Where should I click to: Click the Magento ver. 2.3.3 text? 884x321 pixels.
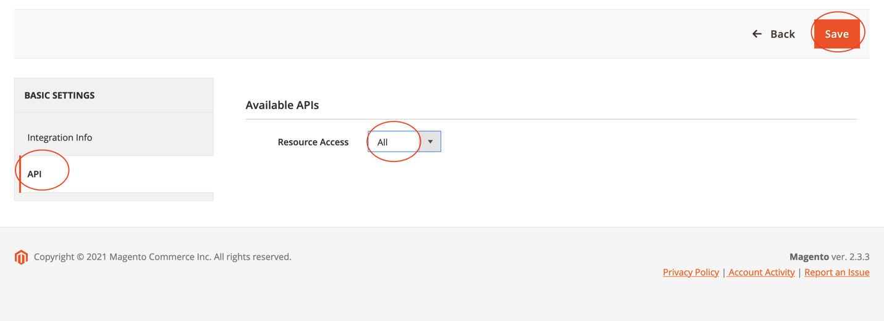[x=829, y=257]
